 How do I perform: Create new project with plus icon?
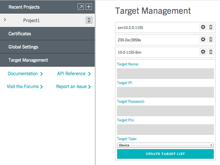coord(89,7)
